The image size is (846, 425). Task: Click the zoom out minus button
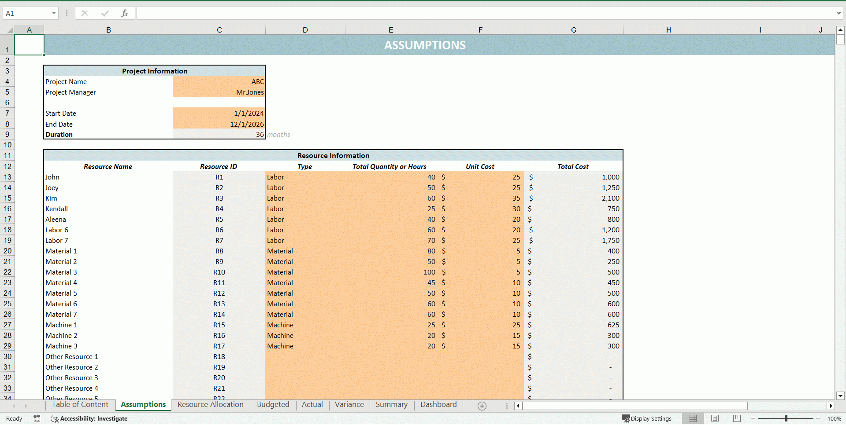click(753, 418)
